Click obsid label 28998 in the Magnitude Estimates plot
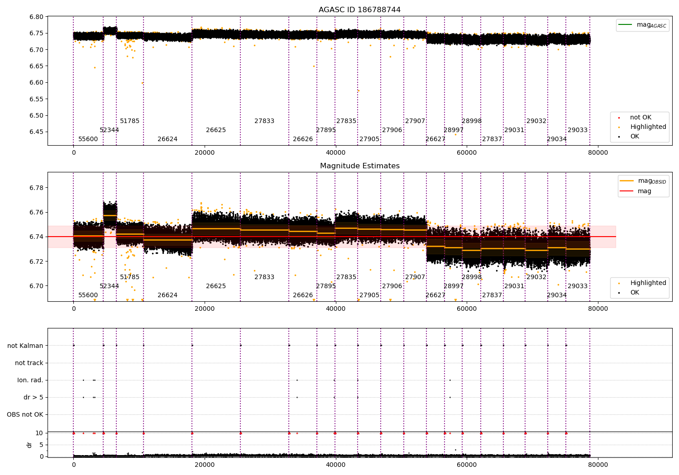 (472, 277)
